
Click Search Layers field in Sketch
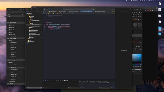click(x=16, y=12)
